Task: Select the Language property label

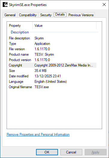Action: click(x=16, y=82)
